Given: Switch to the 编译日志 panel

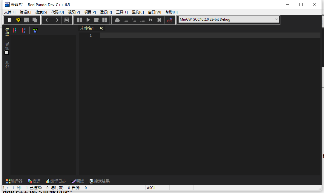Looking at the screenshot, I should (56, 181).
